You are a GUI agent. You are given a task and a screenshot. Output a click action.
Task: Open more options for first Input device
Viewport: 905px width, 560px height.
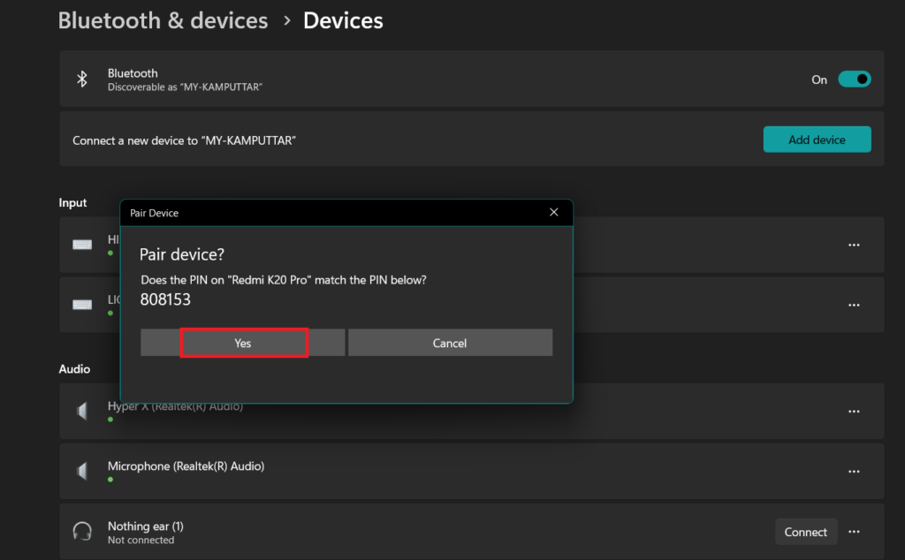(854, 245)
